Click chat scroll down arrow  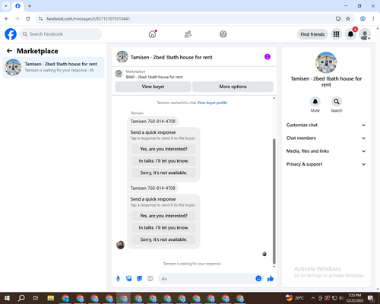click(x=274, y=267)
